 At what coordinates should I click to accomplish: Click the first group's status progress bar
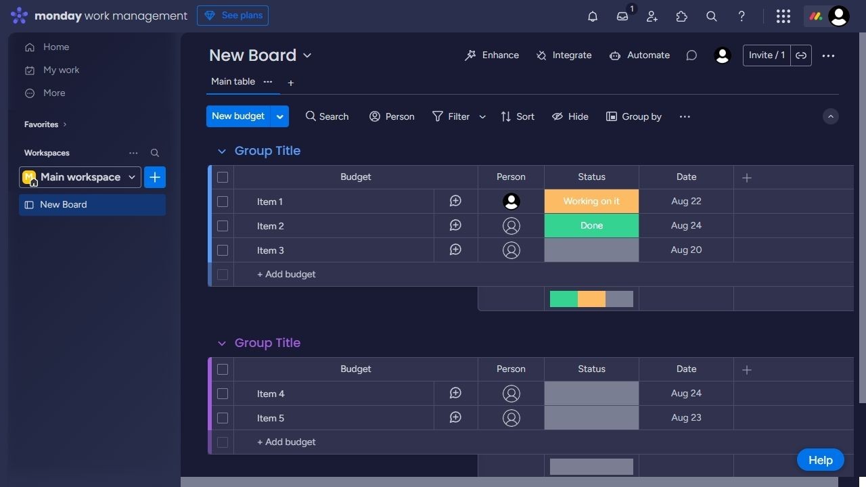[591, 298]
